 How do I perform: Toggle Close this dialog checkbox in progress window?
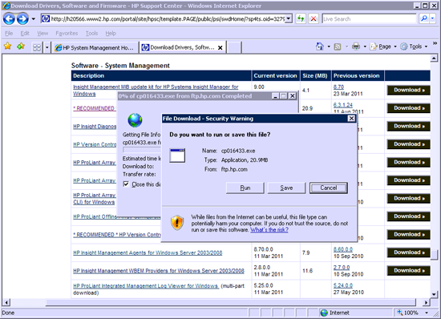(126, 184)
